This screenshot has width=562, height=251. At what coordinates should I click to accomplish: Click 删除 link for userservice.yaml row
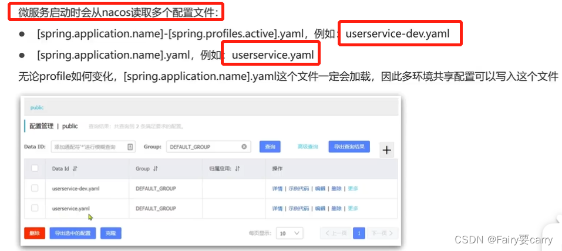[x=336, y=208]
